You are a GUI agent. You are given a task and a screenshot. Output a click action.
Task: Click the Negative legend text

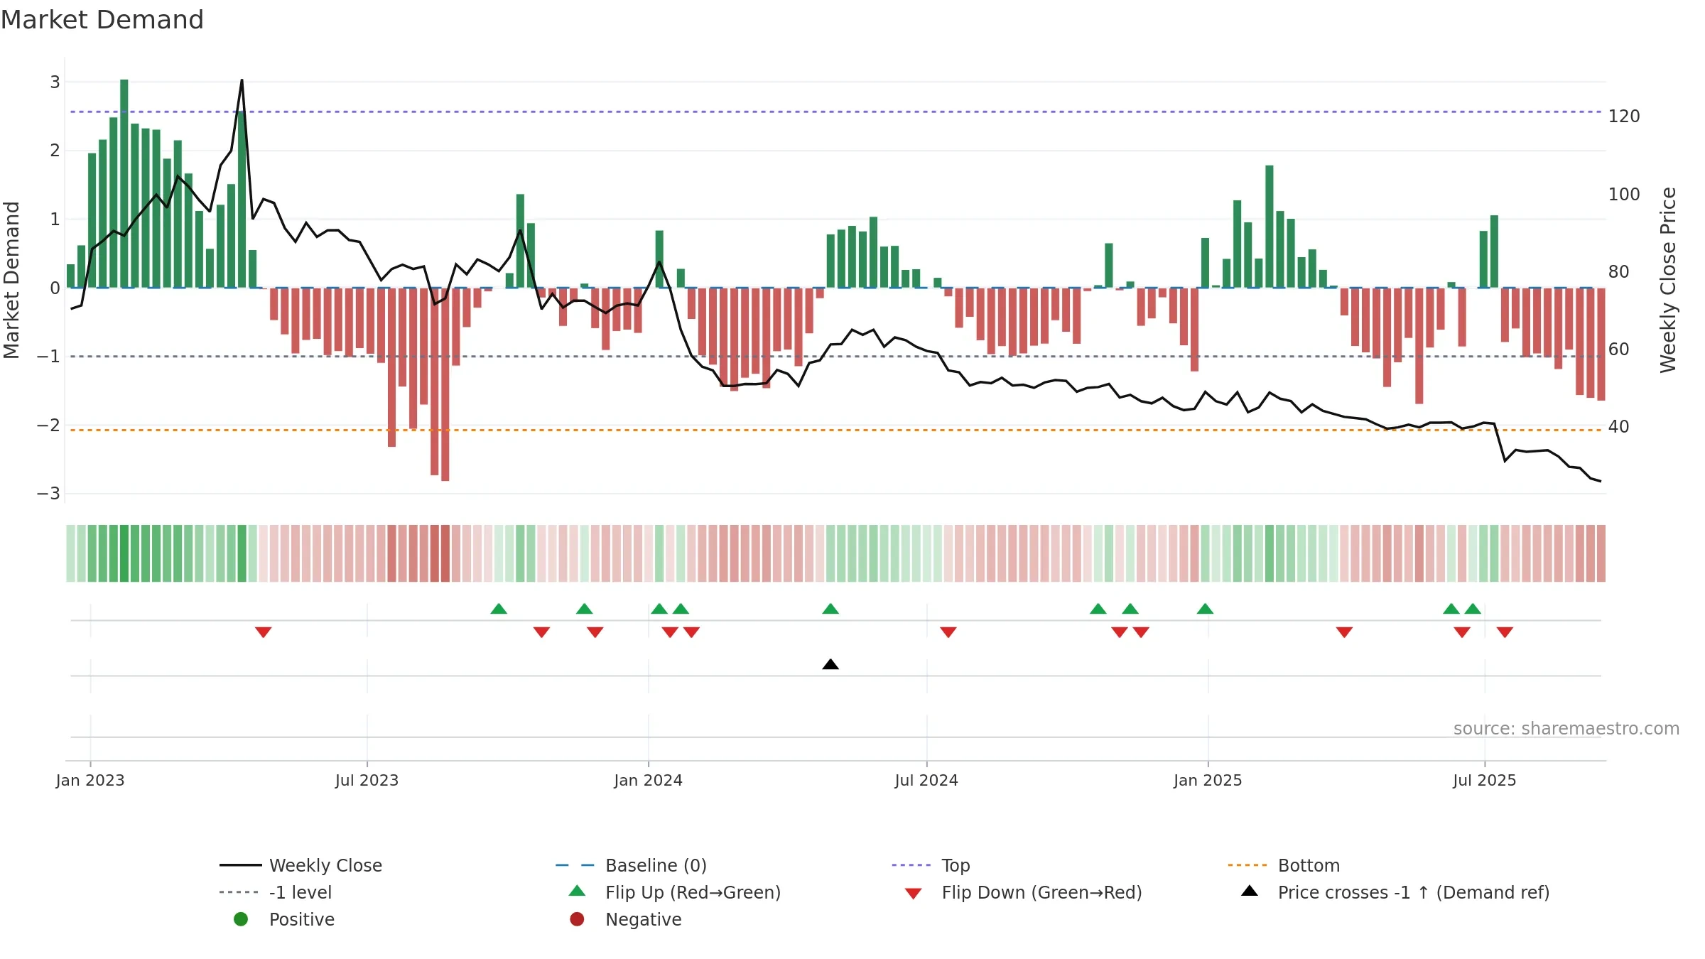(x=643, y=919)
